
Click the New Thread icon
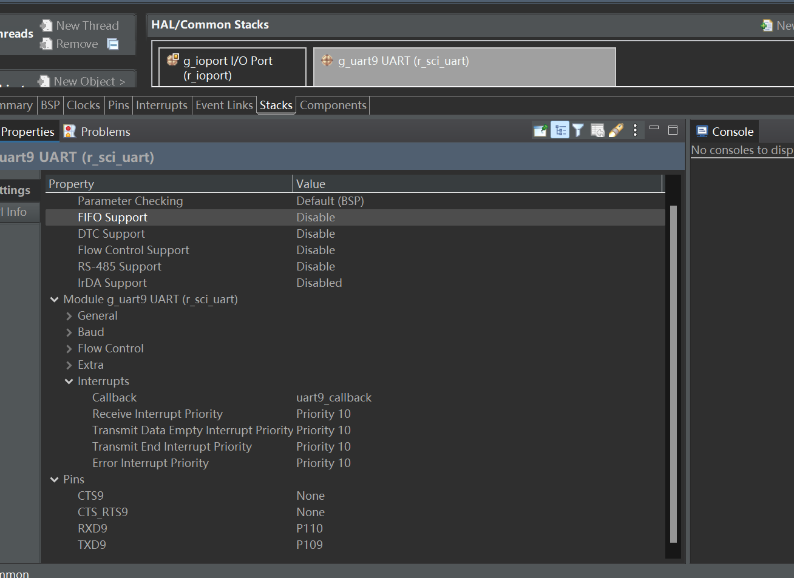[46, 25]
